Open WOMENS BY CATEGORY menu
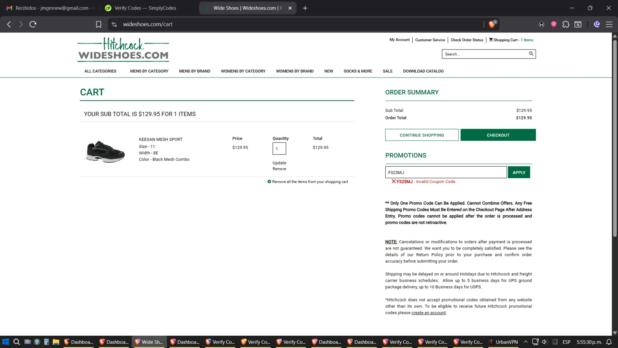The height and width of the screenshot is (348, 618). coord(243,71)
